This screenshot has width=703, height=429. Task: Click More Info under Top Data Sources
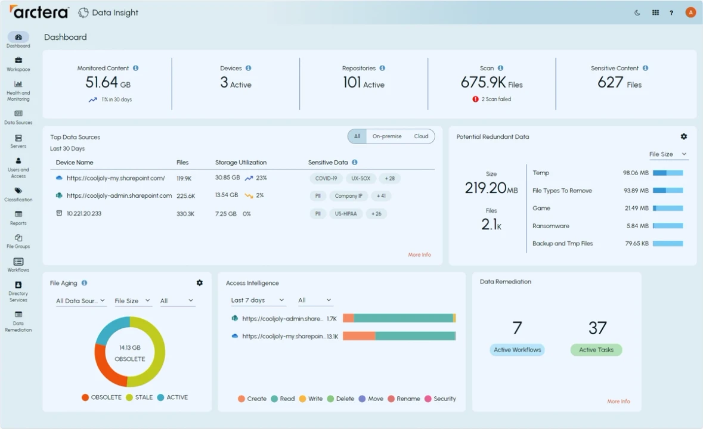tap(419, 254)
